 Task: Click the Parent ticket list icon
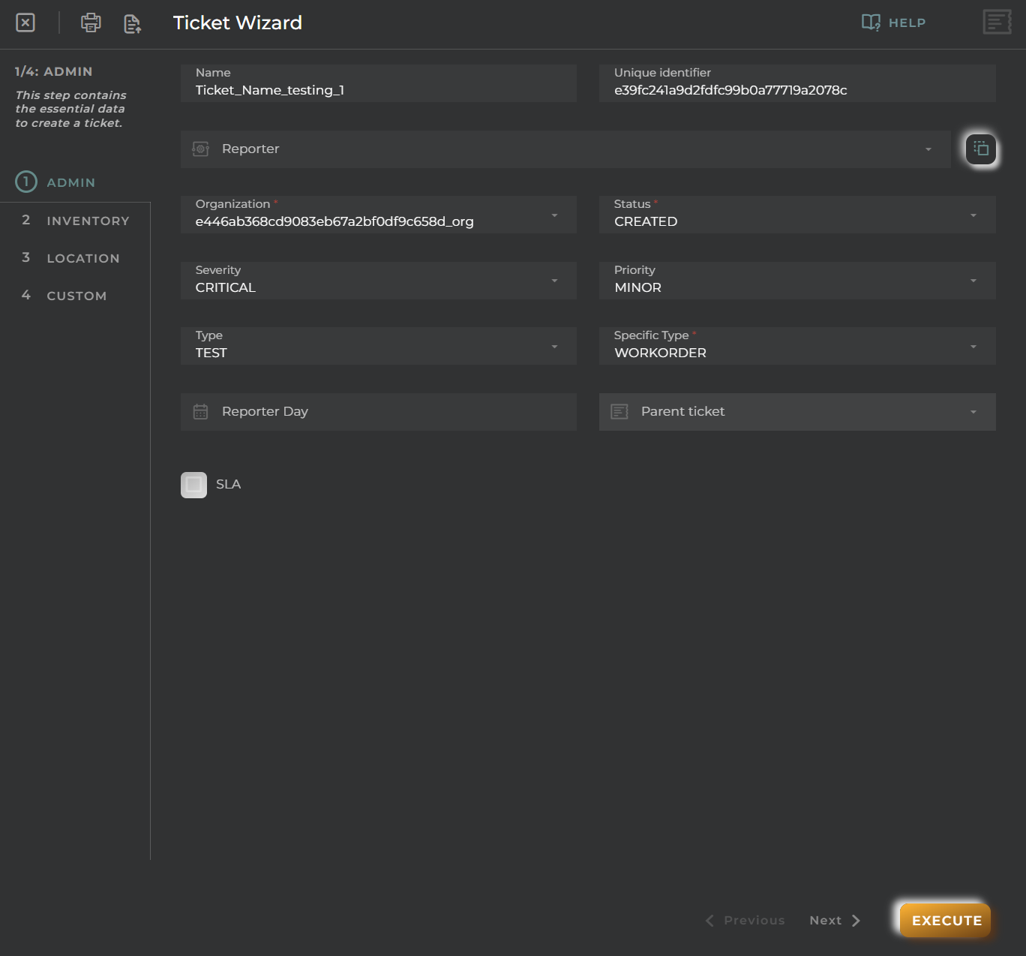click(619, 411)
